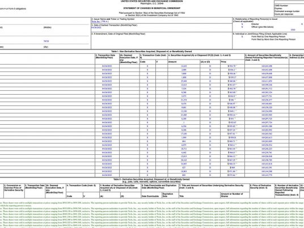Open the Tesla, Inc. issuer link

pos(96,22)
